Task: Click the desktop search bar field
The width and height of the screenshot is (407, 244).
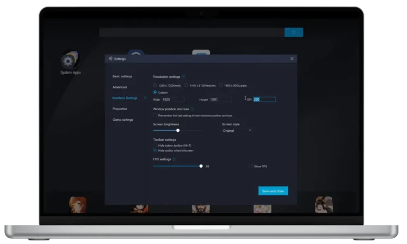Action: click(x=191, y=32)
